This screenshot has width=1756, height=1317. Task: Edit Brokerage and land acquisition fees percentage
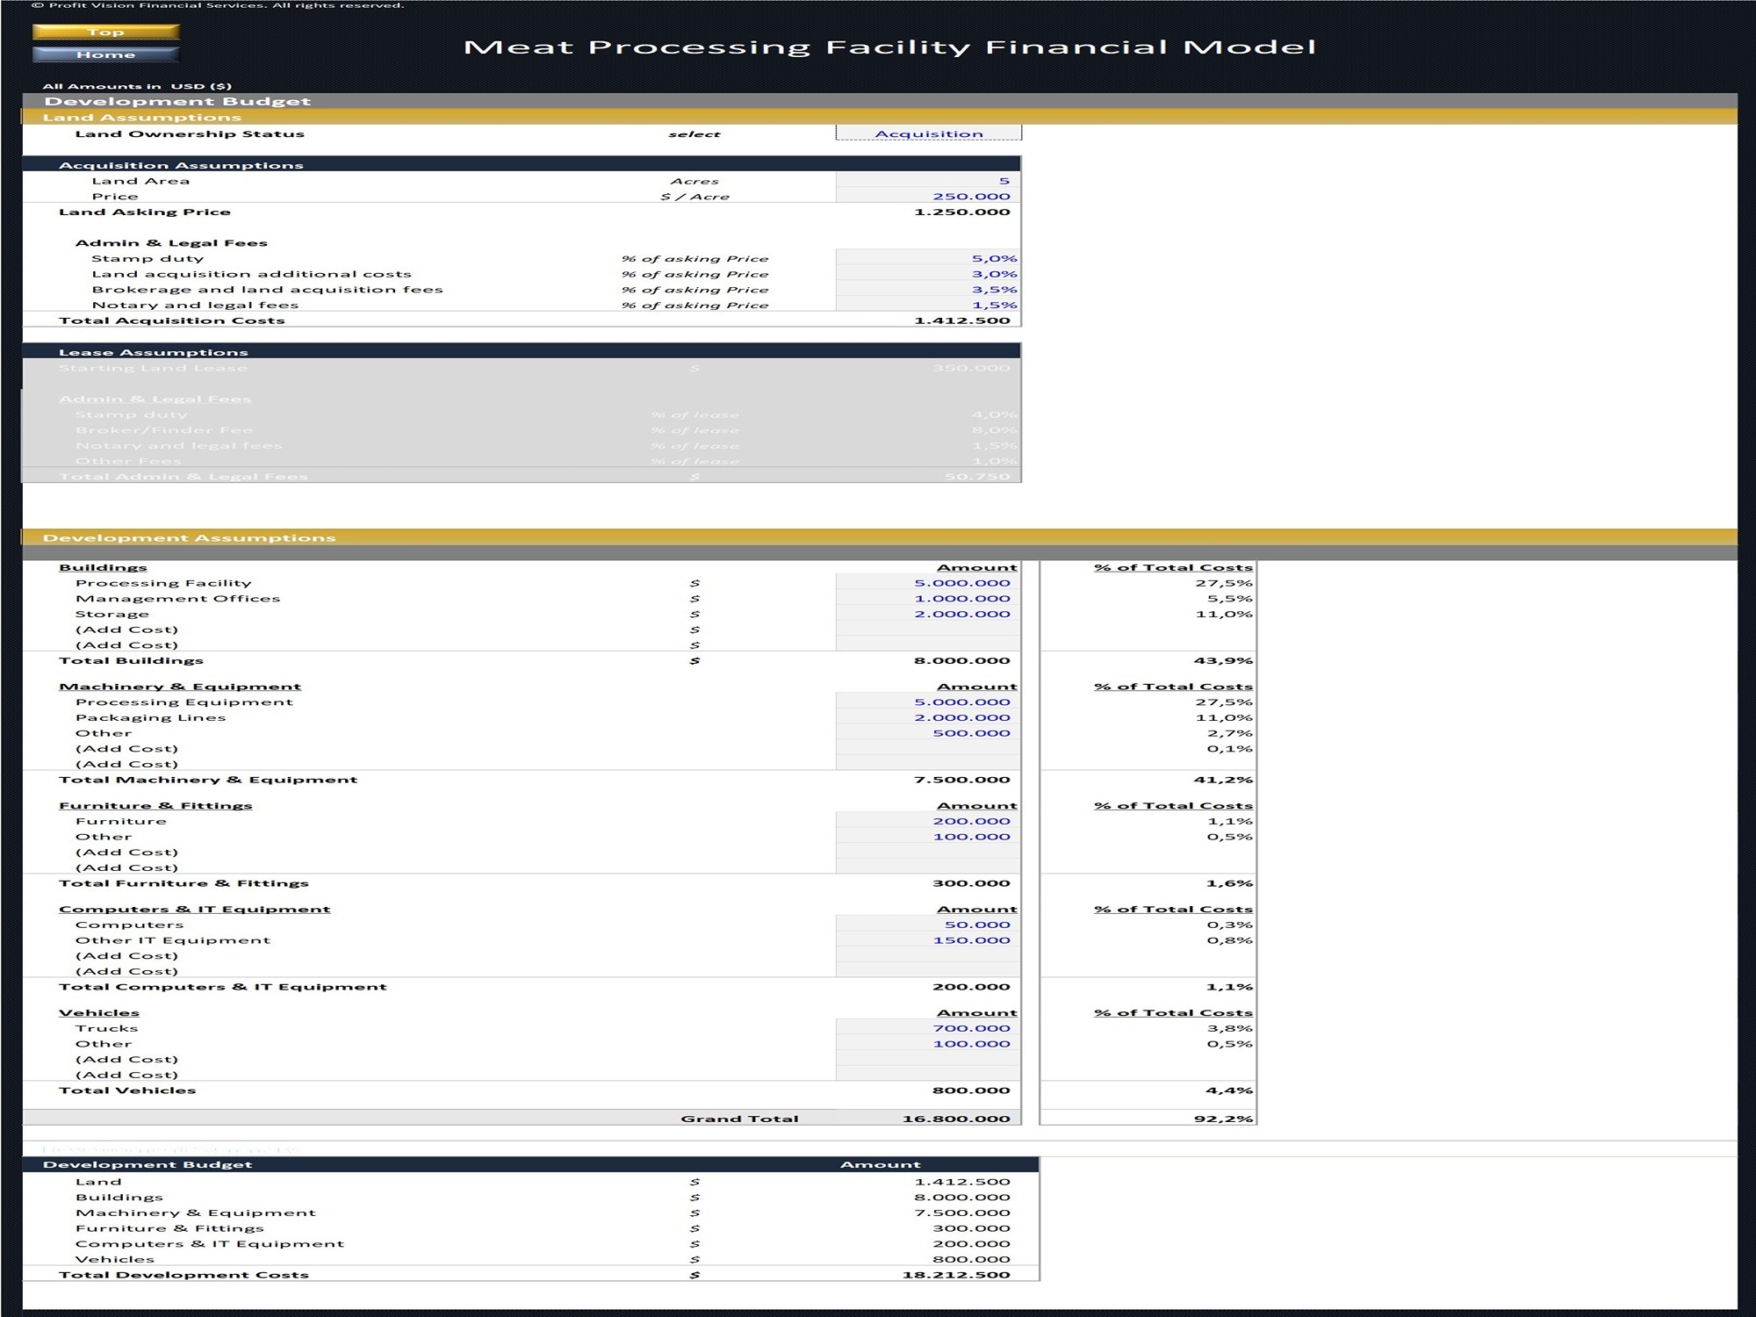pos(928,290)
